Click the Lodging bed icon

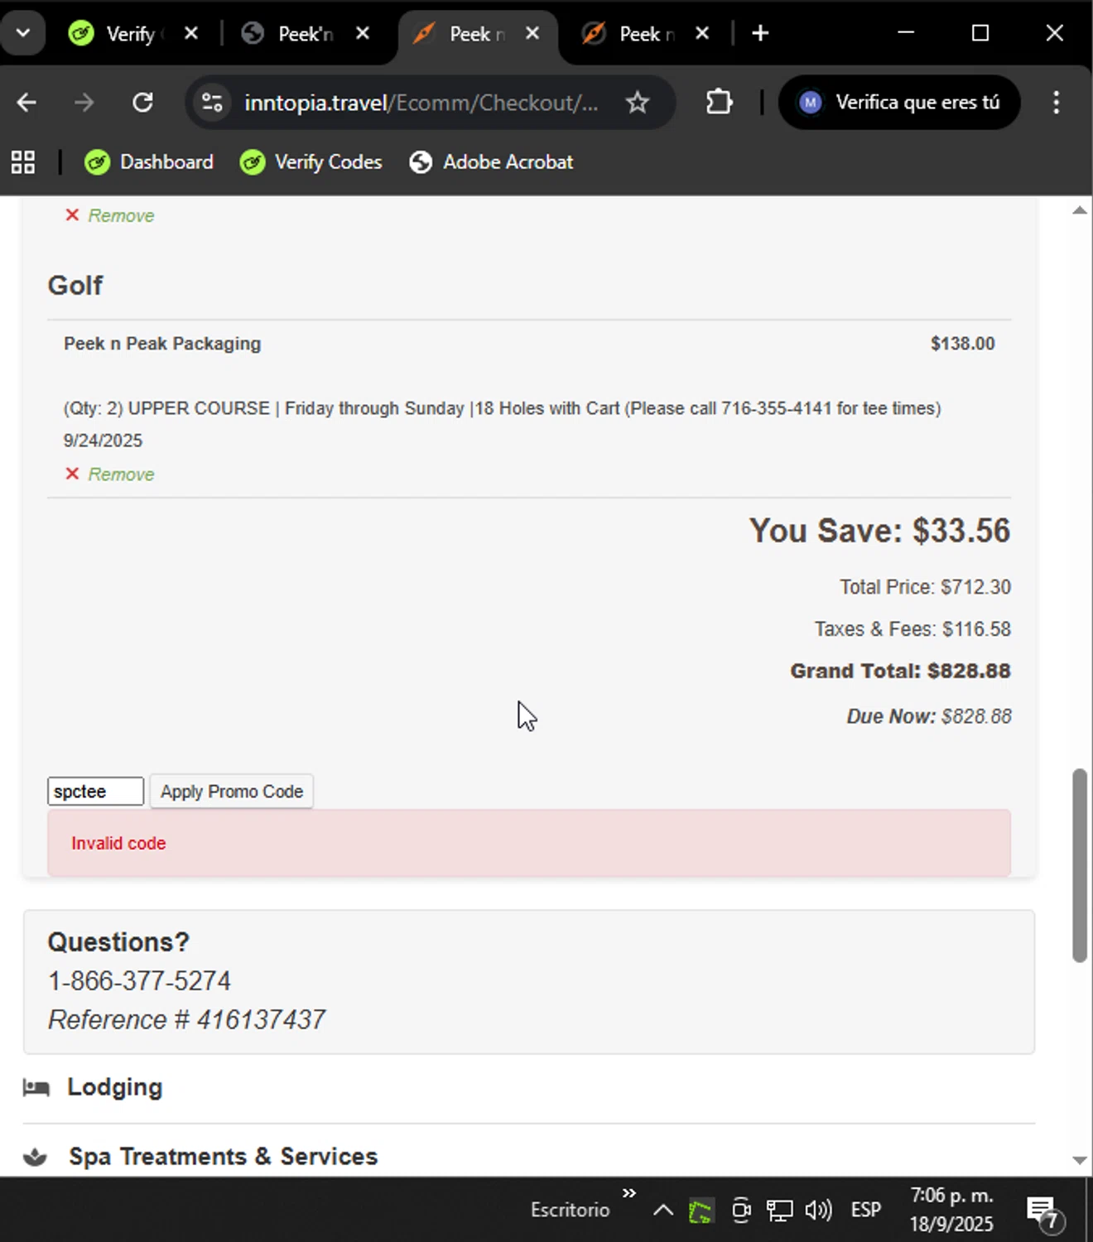(x=36, y=1087)
